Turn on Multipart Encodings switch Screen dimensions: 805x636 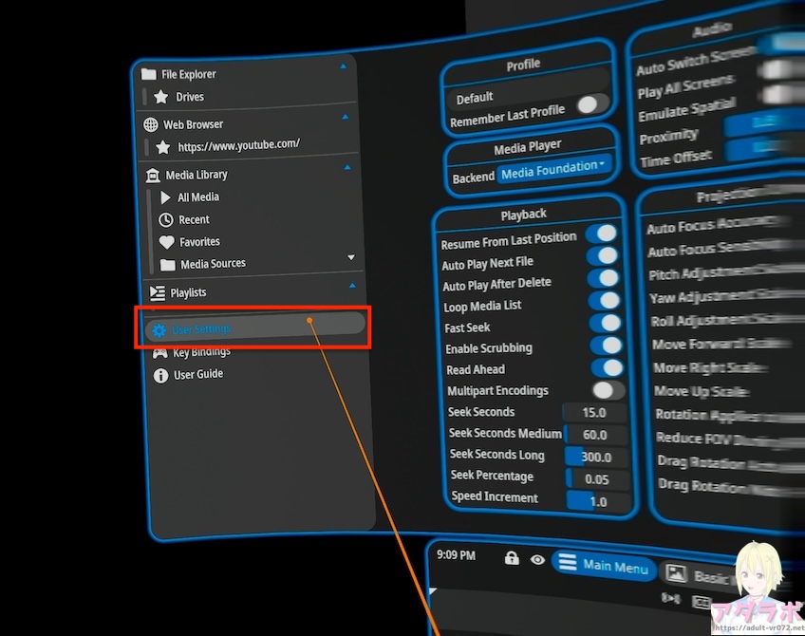pos(608,390)
